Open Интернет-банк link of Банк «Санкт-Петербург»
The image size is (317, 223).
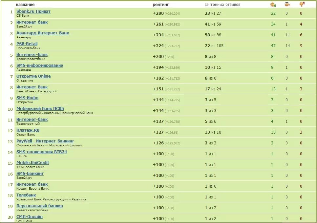tap(32, 87)
